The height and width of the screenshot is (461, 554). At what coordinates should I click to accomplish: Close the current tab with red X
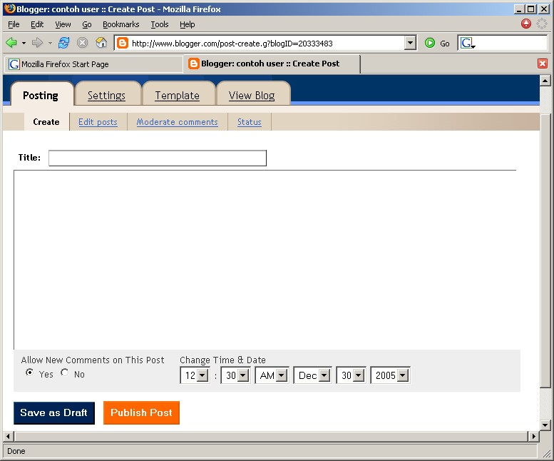543,64
